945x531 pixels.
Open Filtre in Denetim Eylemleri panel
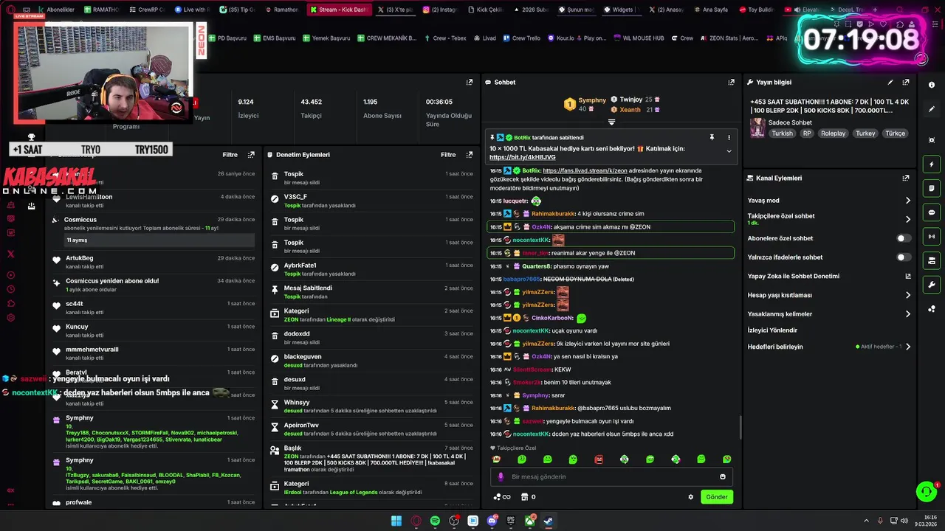448,155
